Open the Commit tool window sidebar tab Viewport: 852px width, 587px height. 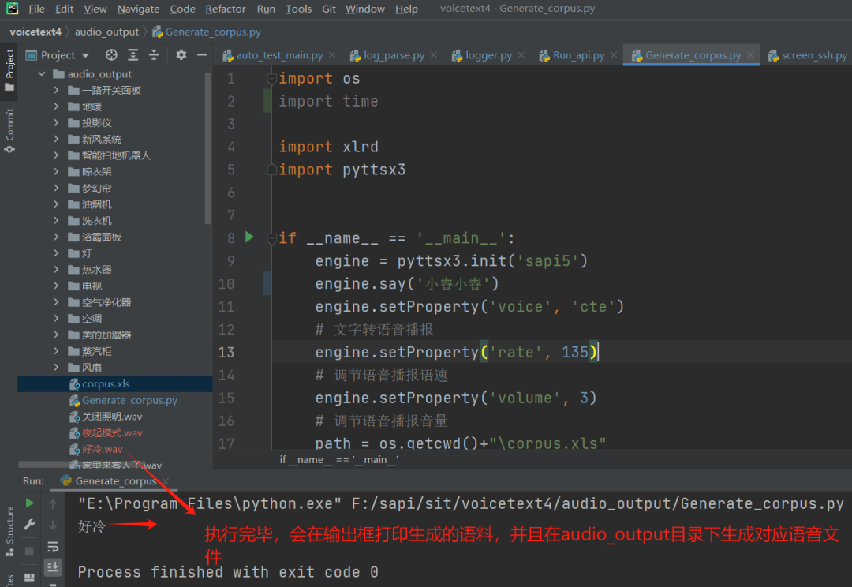pyautogui.click(x=9, y=131)
